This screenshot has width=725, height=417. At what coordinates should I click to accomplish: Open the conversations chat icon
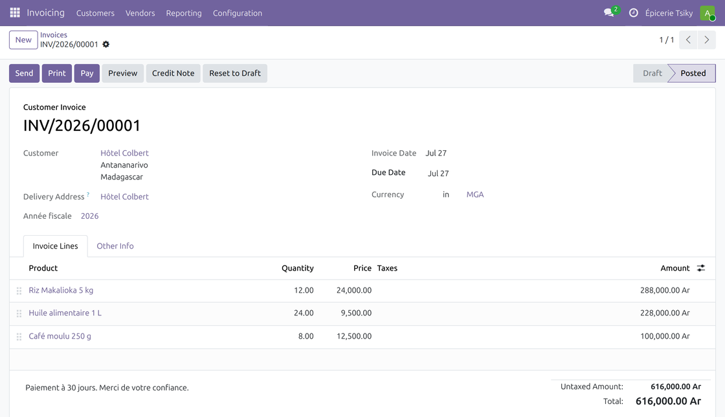(x=609, y=12)
